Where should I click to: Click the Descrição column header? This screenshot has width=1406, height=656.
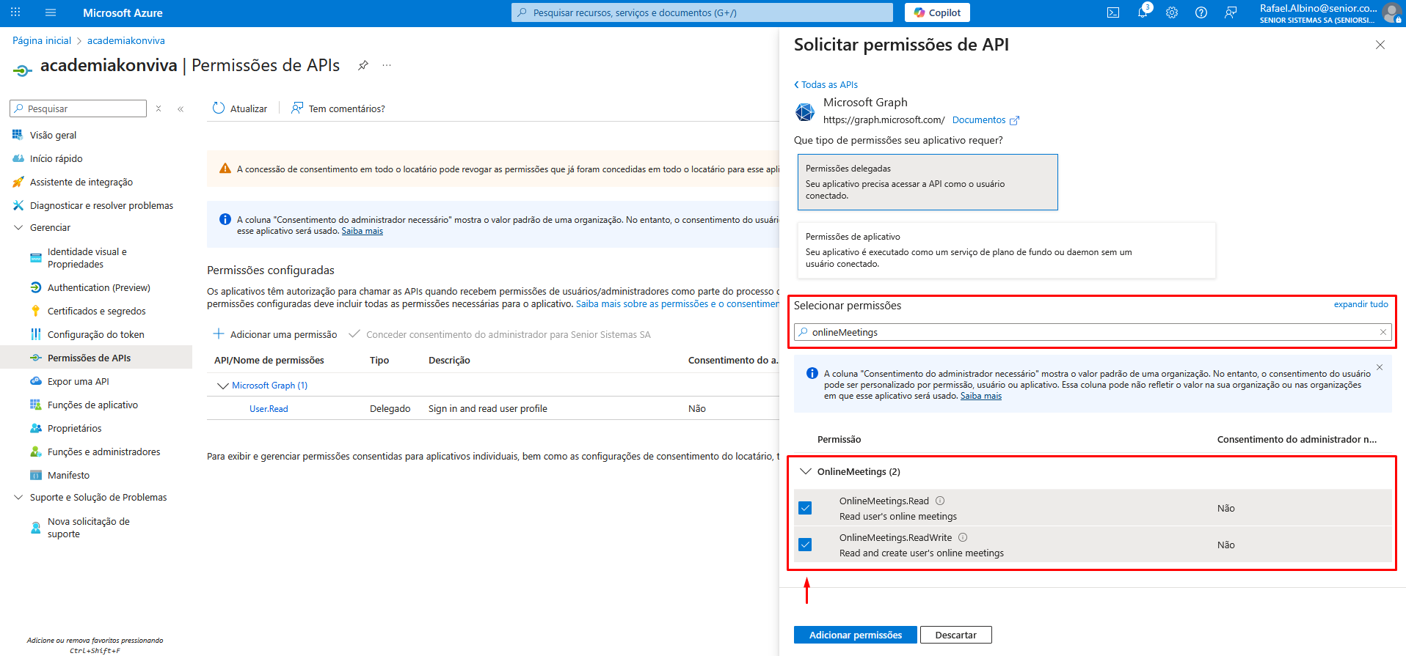click(x=449, y=360)
